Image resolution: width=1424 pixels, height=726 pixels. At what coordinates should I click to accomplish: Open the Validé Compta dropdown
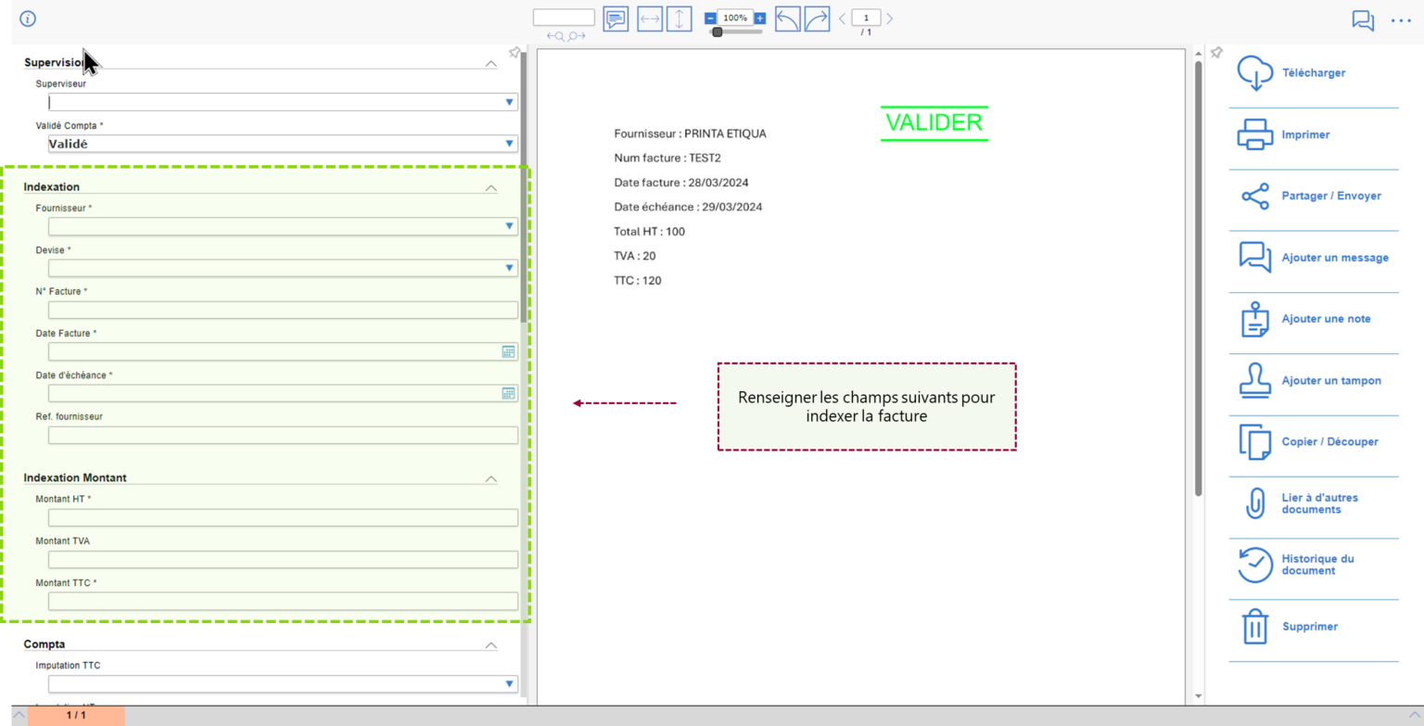(509, 144)
